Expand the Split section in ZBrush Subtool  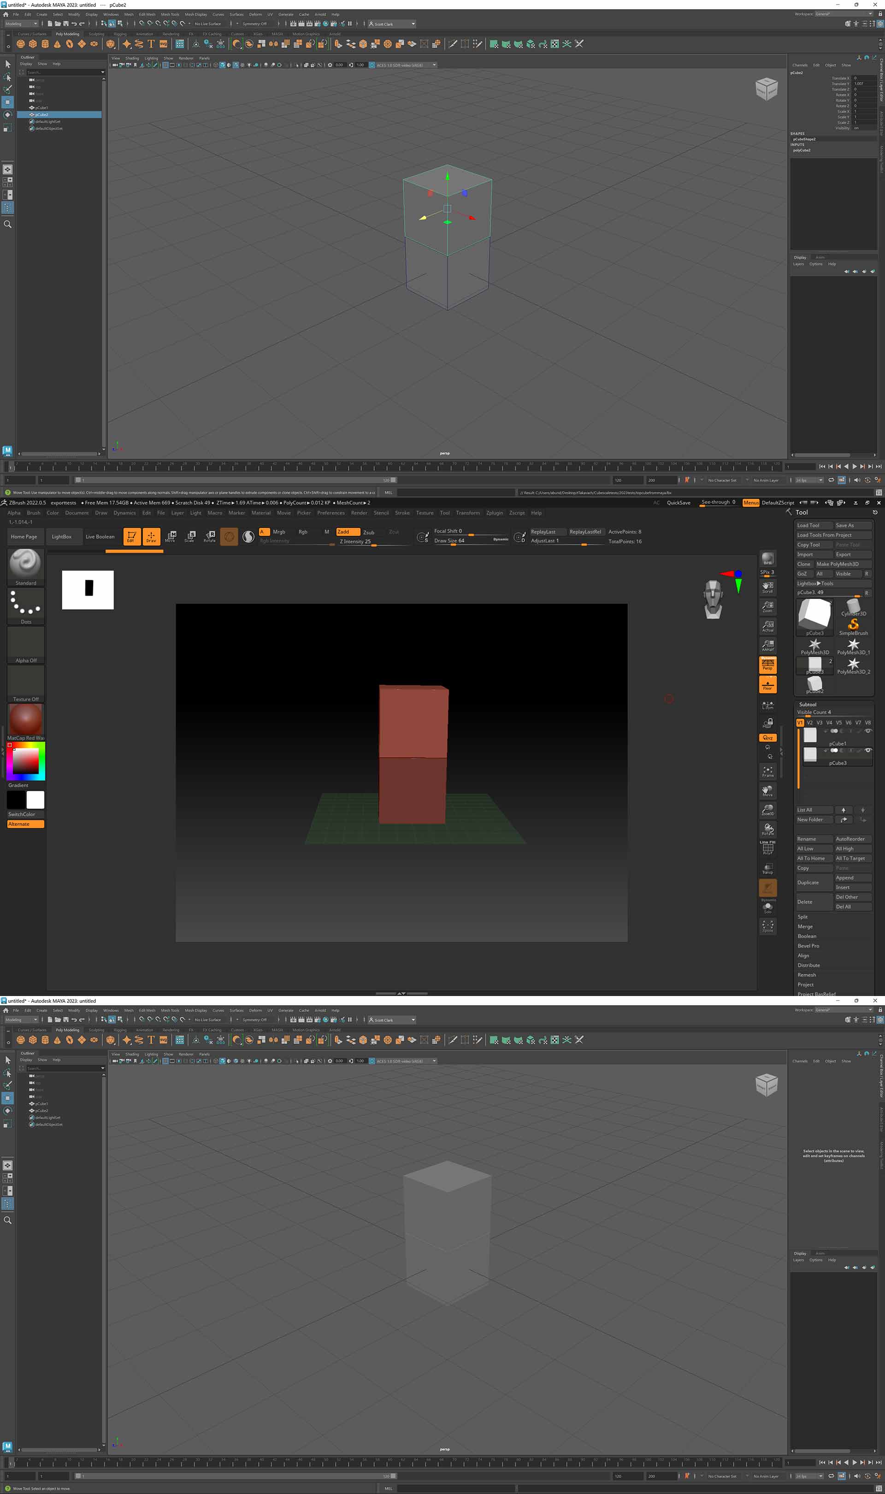(x=802, y=917)
